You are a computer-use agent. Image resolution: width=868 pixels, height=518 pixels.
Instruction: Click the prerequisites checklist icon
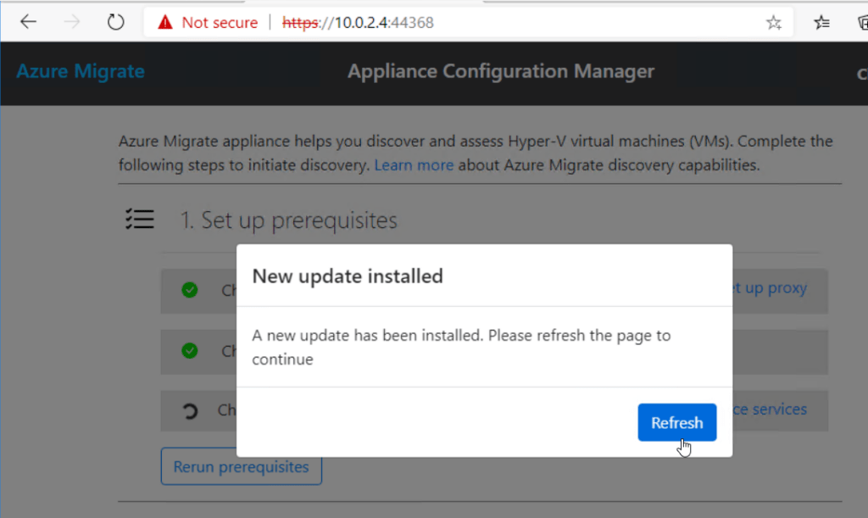point(140,219)
